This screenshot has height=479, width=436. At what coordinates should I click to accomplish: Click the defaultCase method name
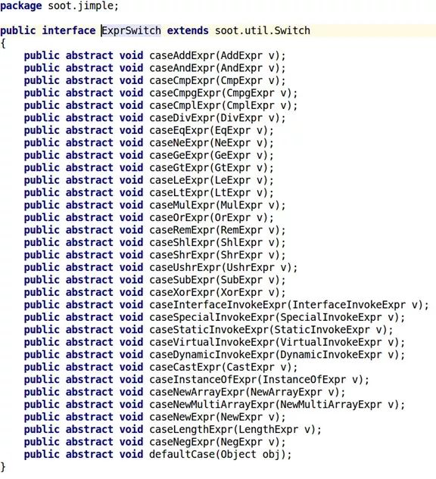(x=182, y=455)
